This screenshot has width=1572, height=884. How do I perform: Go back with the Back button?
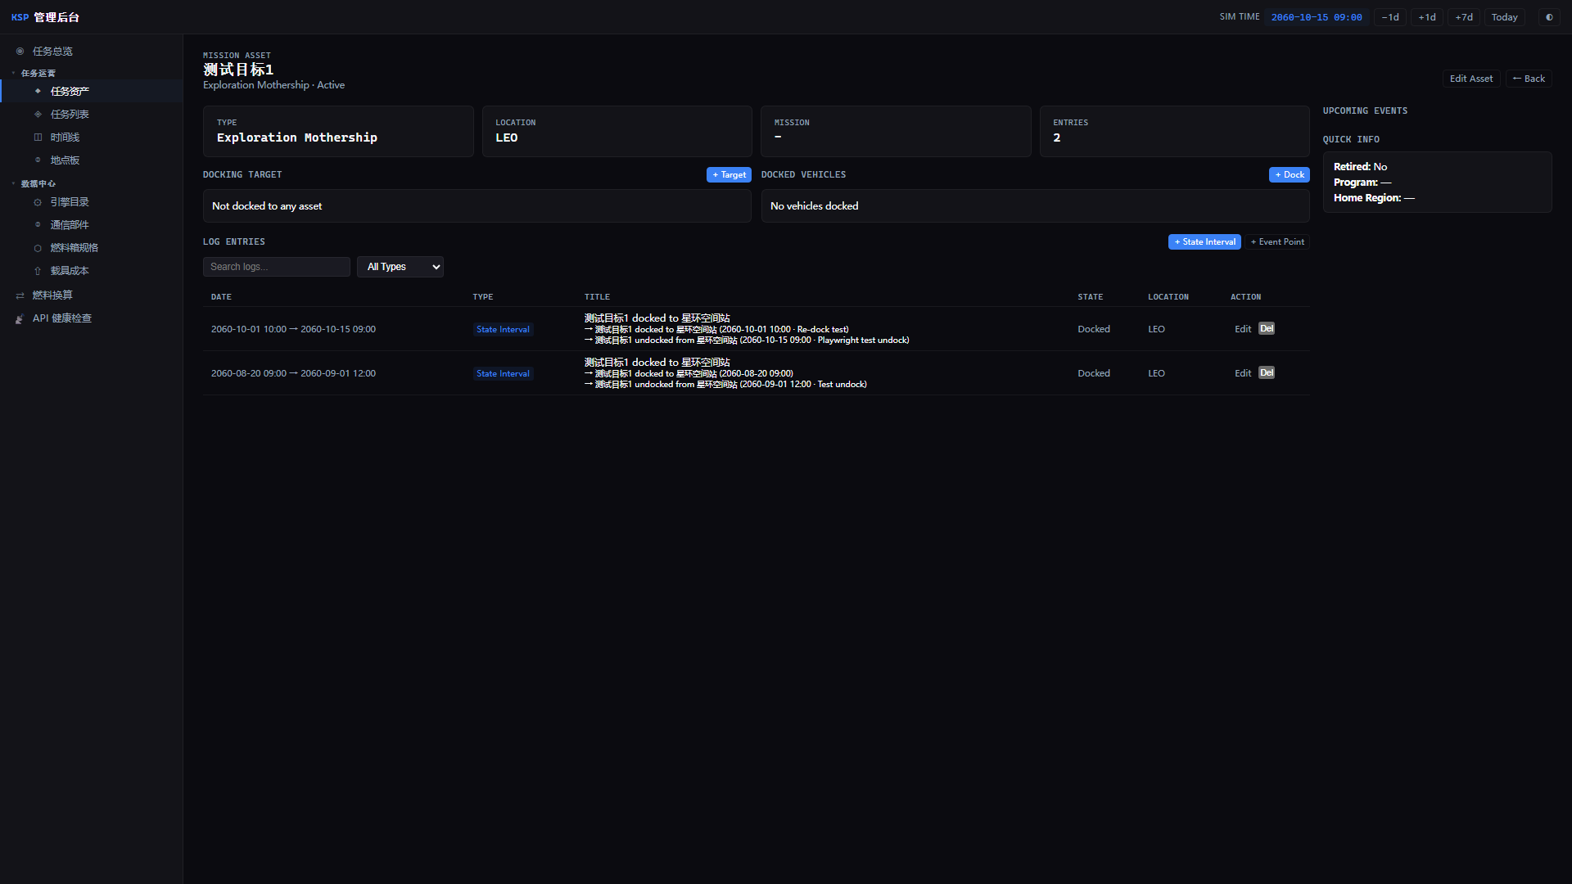tap(1529, 79)
